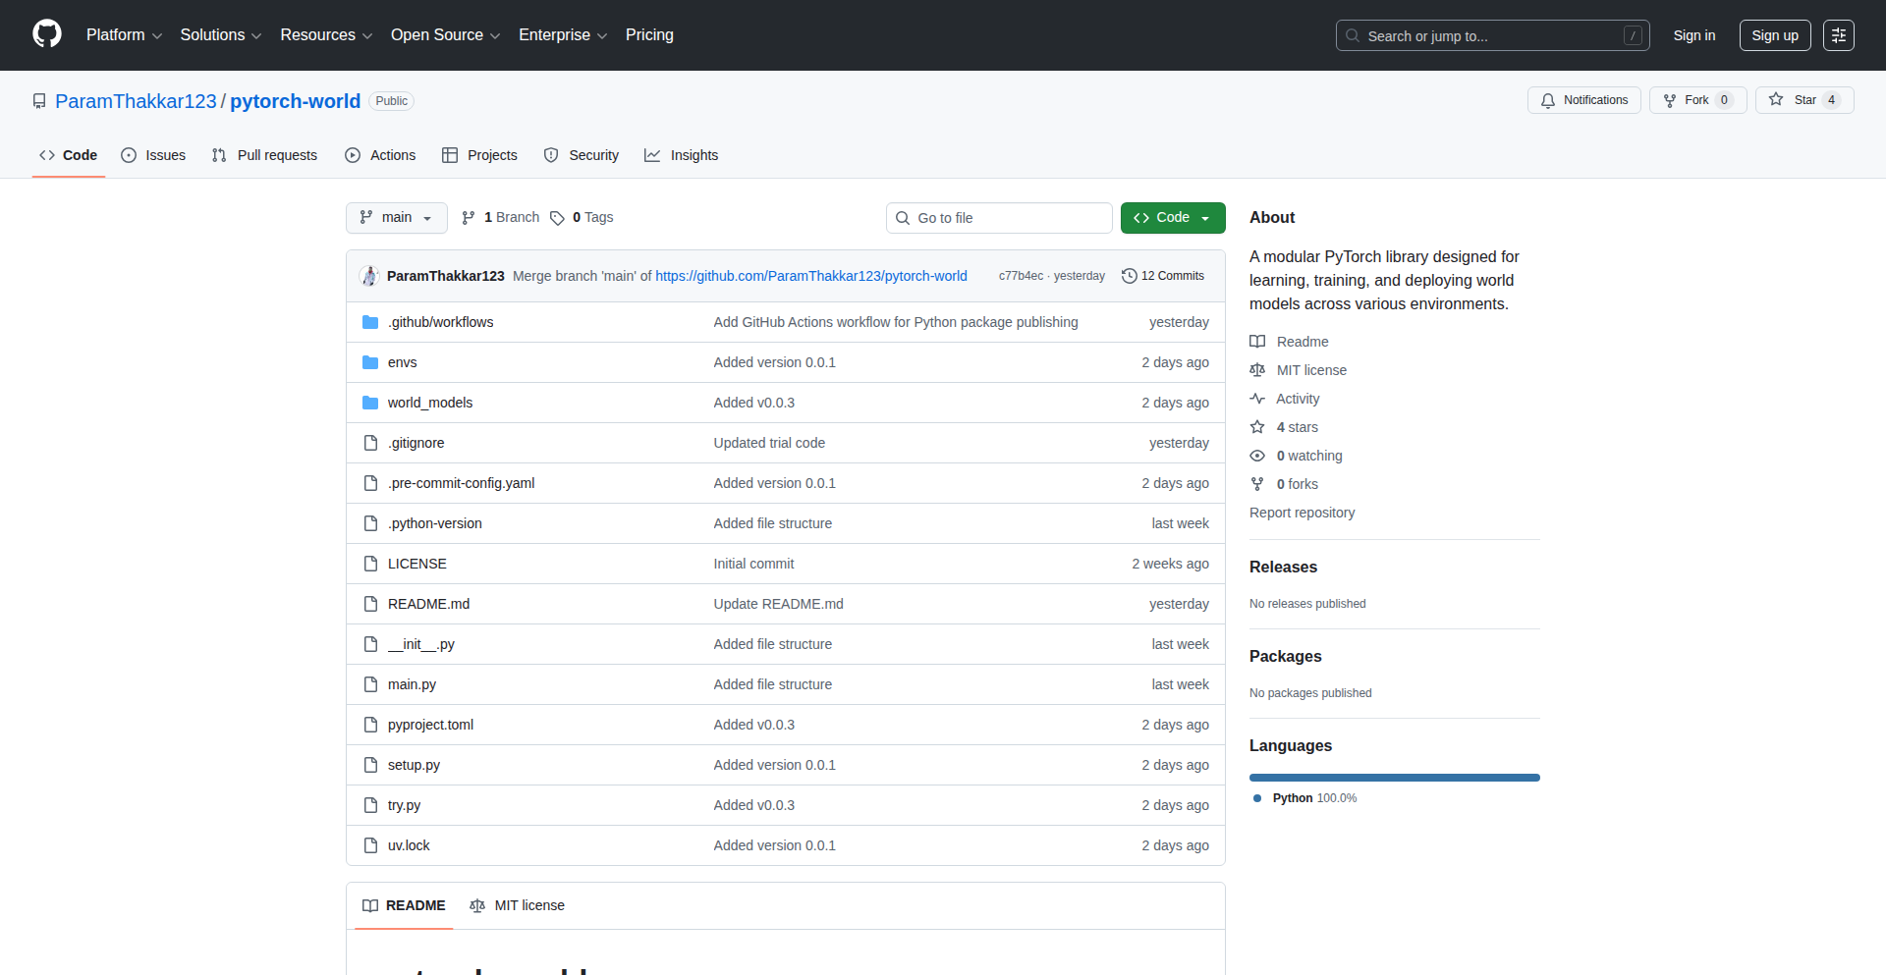Click the command palette icon near Sign up
Viewport: 1886px width, 975px height.
(x=1839, y=34)
